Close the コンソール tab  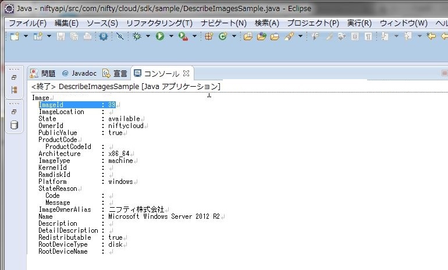pos(186,73)
